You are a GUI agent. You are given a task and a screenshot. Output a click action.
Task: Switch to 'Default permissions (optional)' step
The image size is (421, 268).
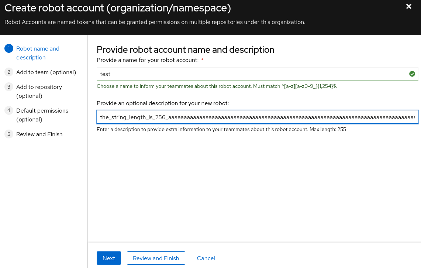click(42, 115)
